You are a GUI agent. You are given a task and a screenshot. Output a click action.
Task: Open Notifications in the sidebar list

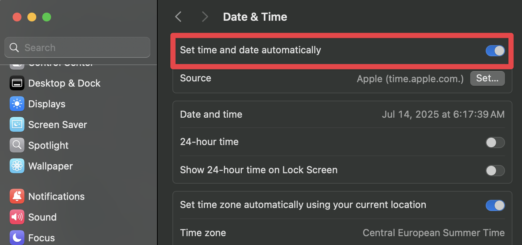56,197
